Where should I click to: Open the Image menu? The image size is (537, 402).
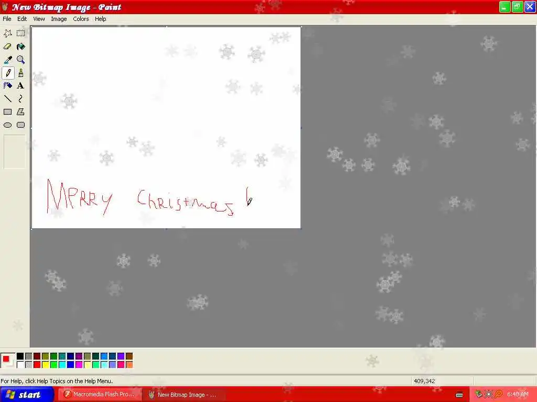tap(59, 19)
